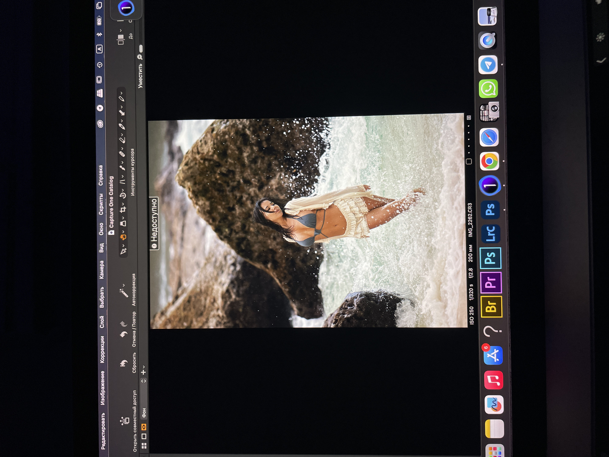Toggle the orange layer mask visibility eye
Image resolution: width=609 pixels, height=457 pixels.
144,427
